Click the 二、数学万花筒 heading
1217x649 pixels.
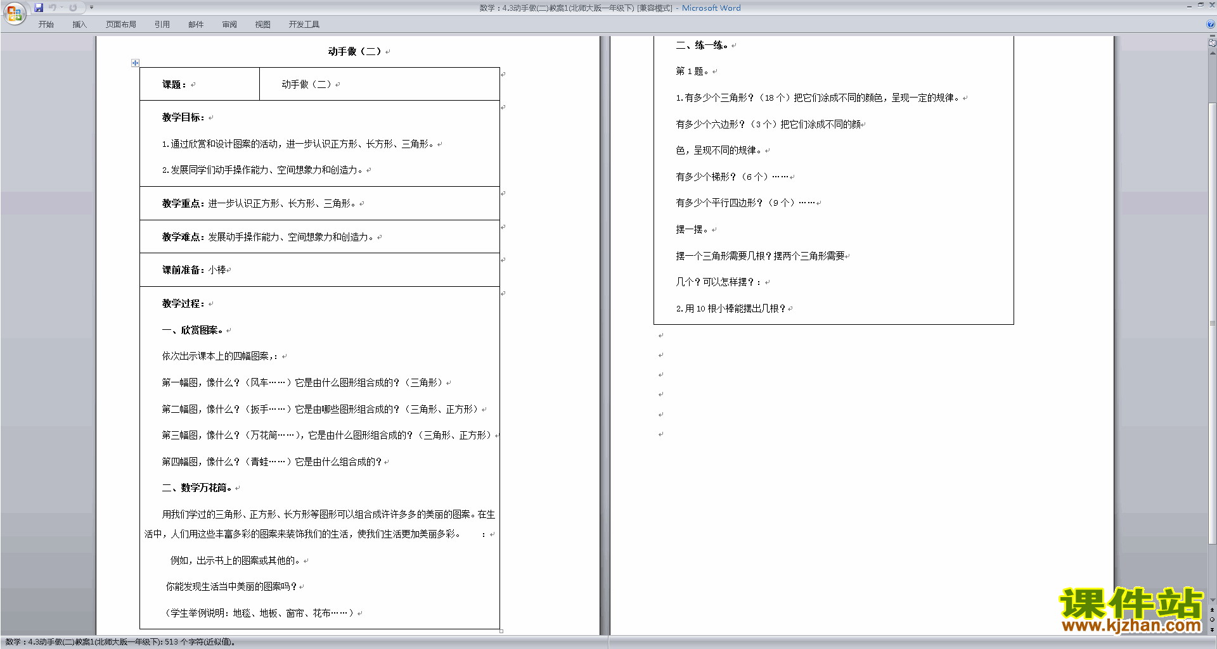click(x=197, y=488)
